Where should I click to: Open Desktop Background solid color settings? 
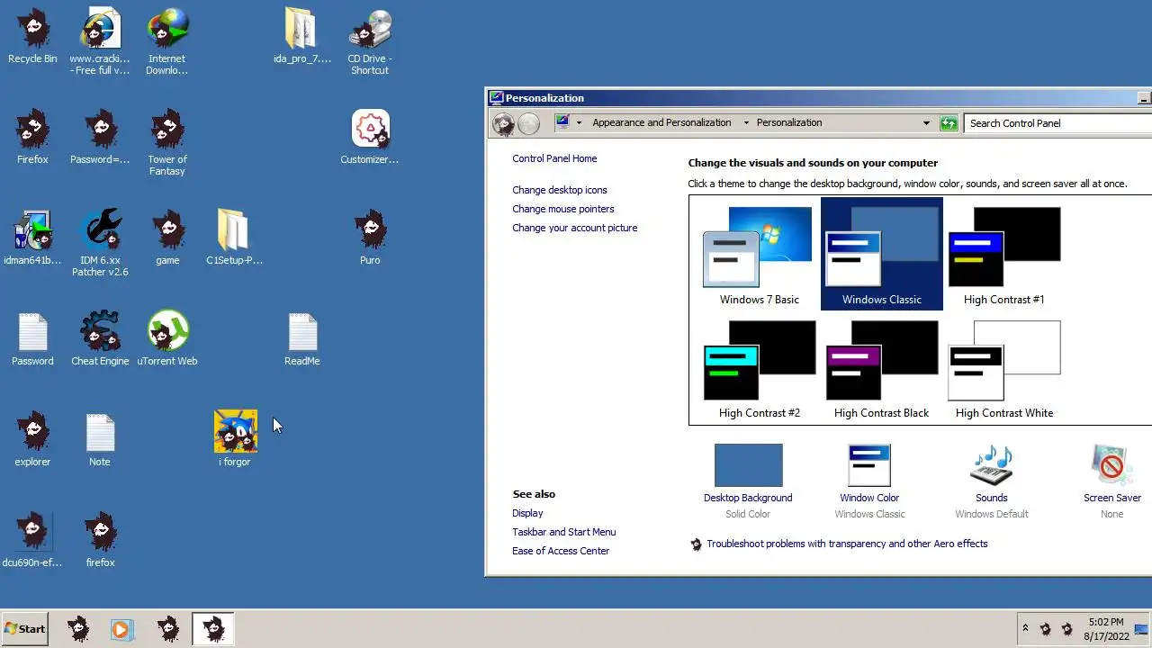tap(748, 481)
